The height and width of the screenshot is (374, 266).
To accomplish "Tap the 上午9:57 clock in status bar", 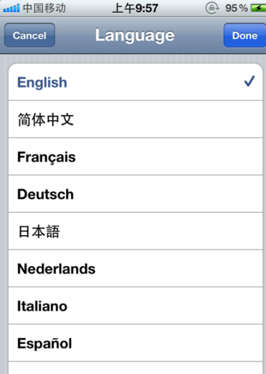I will tap(135, 8).
